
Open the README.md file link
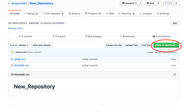pos(21,65)
